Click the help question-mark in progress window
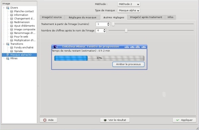 [127, 47]
